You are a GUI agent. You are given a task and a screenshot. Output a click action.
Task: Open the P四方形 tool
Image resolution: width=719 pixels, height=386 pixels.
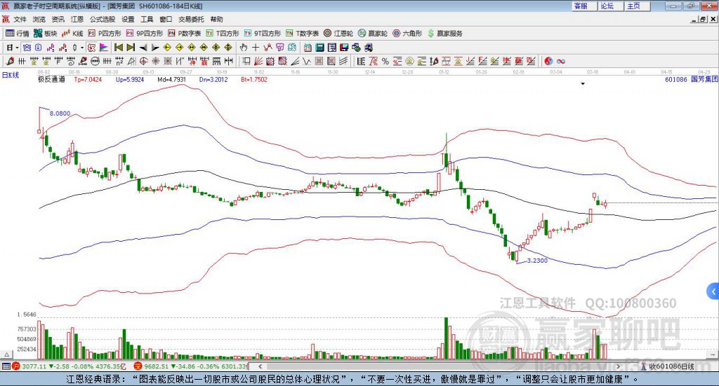coord(105,34)
